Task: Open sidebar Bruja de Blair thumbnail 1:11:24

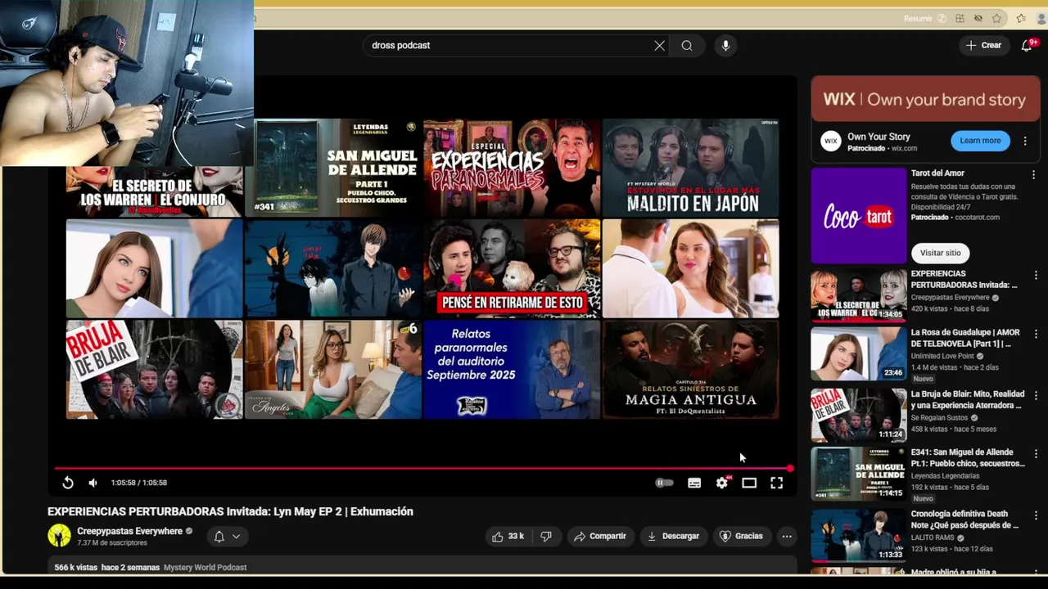Action: coord(859,415)
